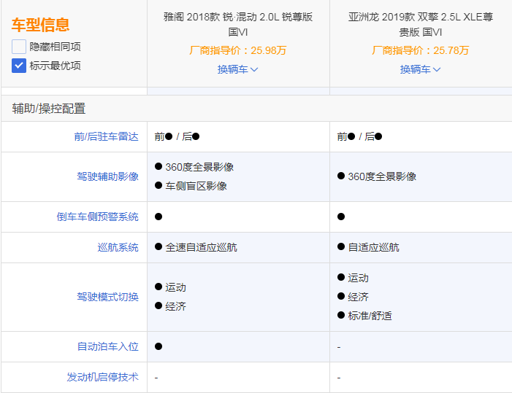Viewport: 512px width, 393px height.
Task: Click 倒车车侧预警系统 dot for 雅阁
Action: [x=158, y=217]
